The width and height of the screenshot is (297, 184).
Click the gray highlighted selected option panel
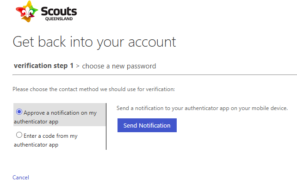(x=60, y=115)
